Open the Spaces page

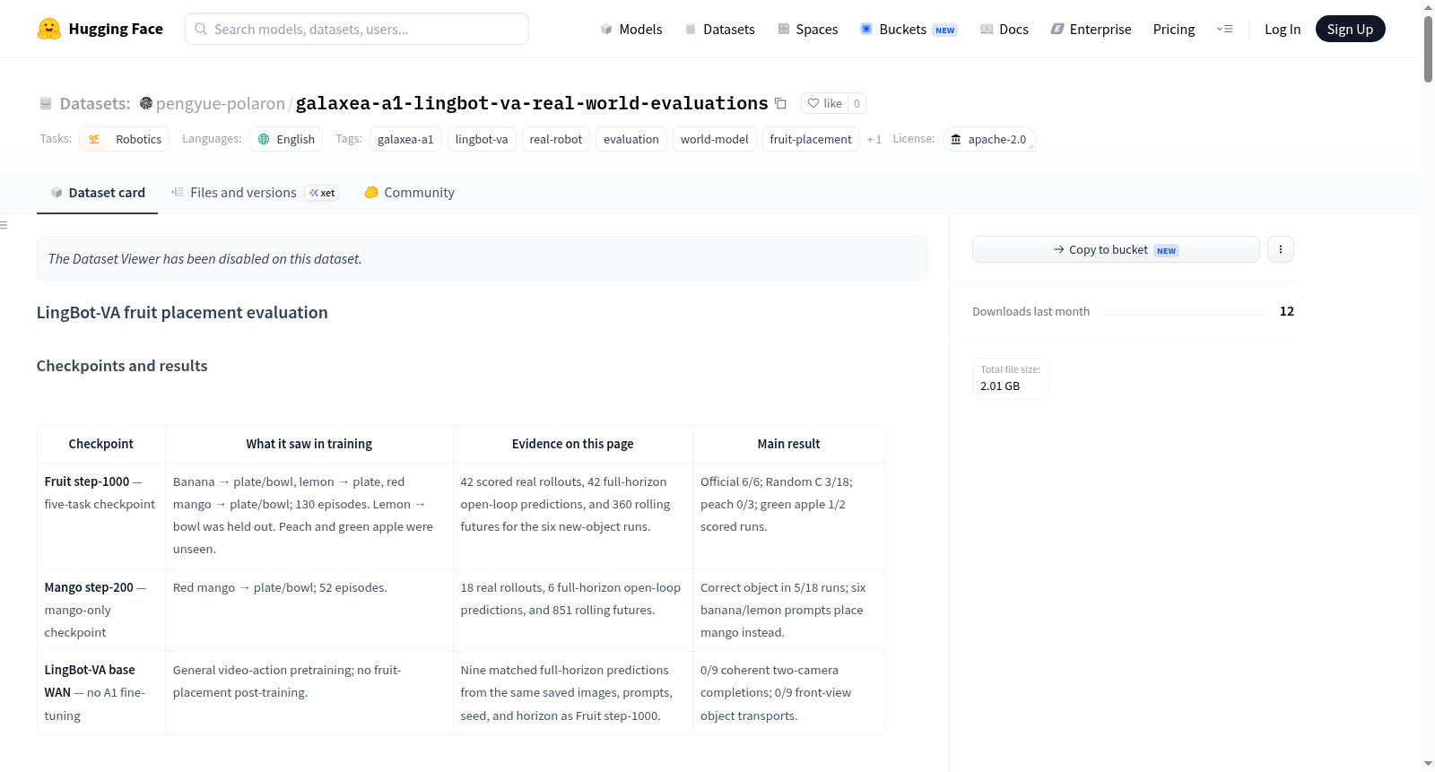[x=807, y=29]
